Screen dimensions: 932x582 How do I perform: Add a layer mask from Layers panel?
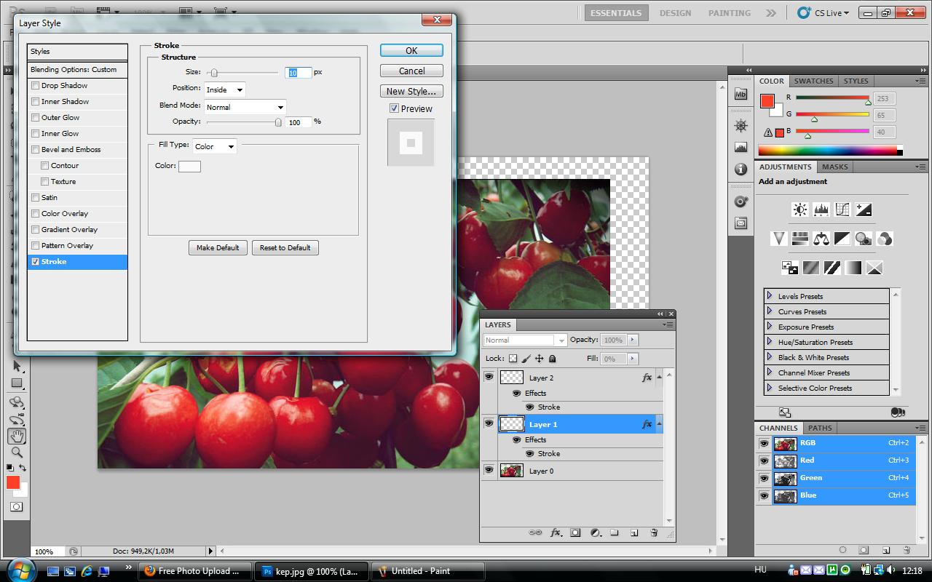tap(575, 533)
